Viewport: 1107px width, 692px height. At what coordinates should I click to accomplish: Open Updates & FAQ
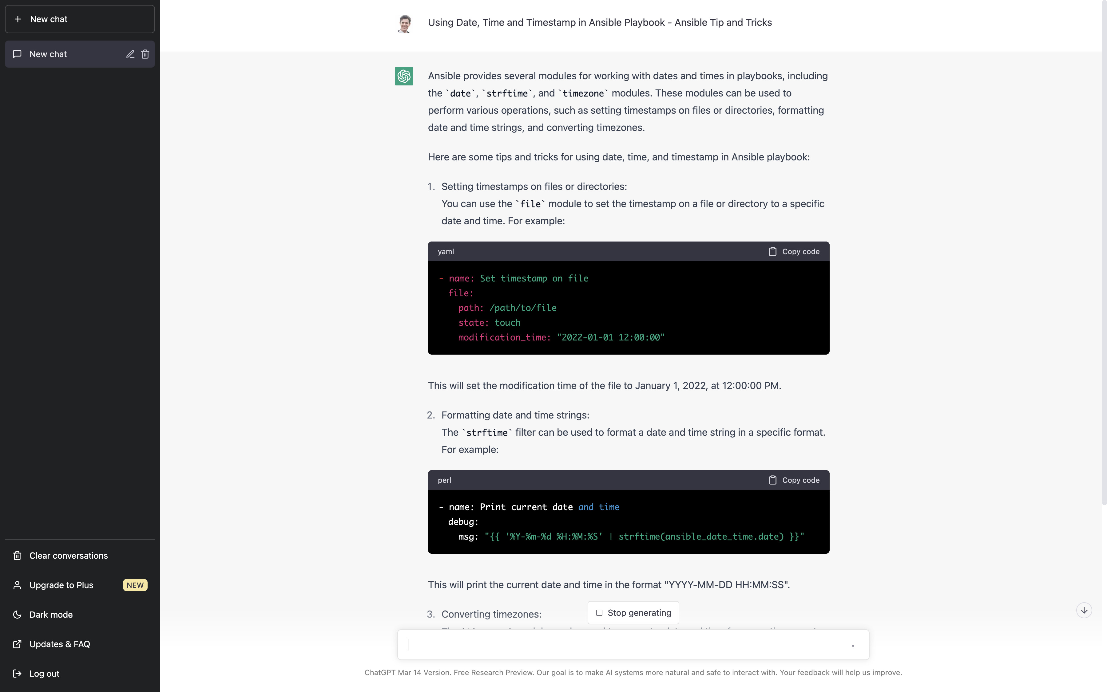[60, 644]
